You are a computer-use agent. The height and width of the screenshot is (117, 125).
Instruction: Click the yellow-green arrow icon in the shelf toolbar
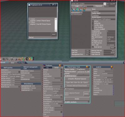click(31, 59)
